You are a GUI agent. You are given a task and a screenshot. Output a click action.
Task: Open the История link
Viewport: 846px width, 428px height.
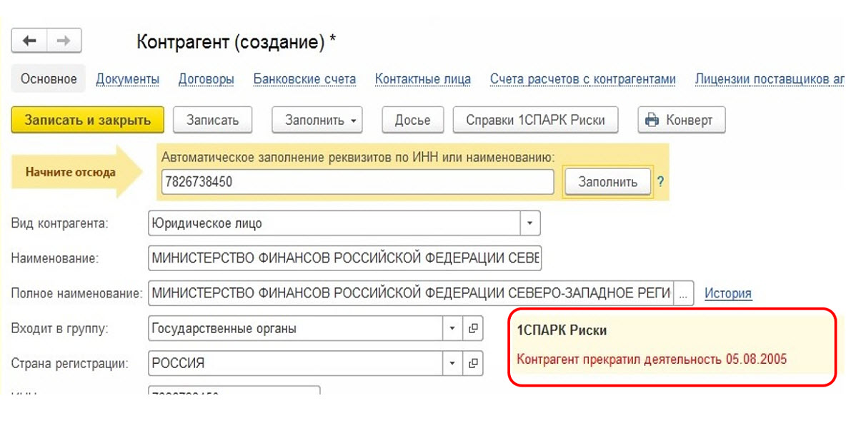pyautogui.click(x=728, y=293)
